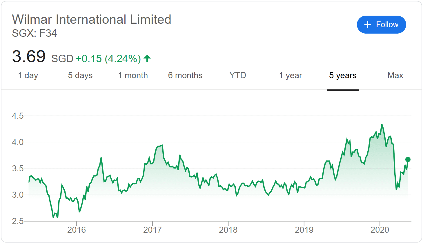
Task: Click the +0.15 (4.24%) change text
Action: pyautogui.click(x=108, y=59)
